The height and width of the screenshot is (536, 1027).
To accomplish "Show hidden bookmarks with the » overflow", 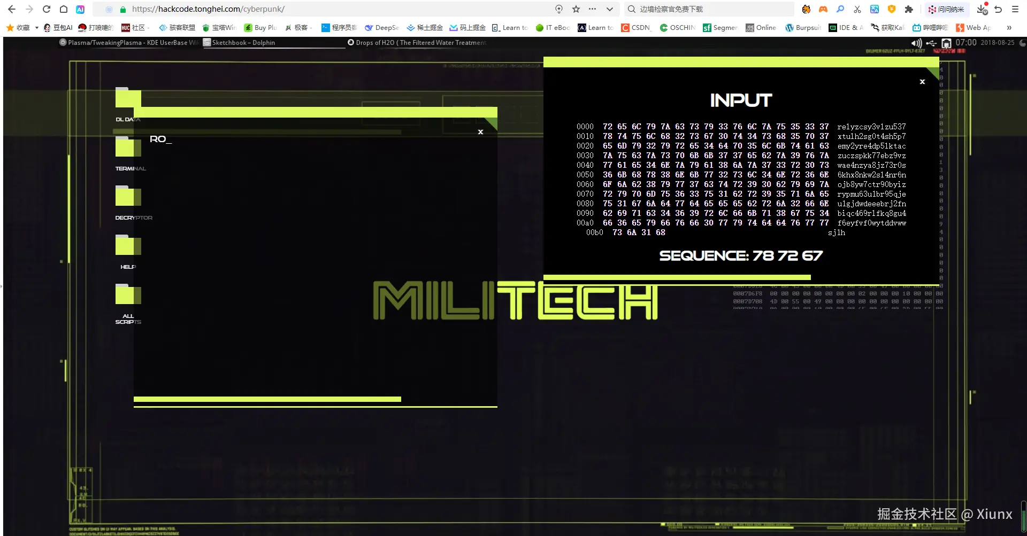I will click(x=1009, y=28).
